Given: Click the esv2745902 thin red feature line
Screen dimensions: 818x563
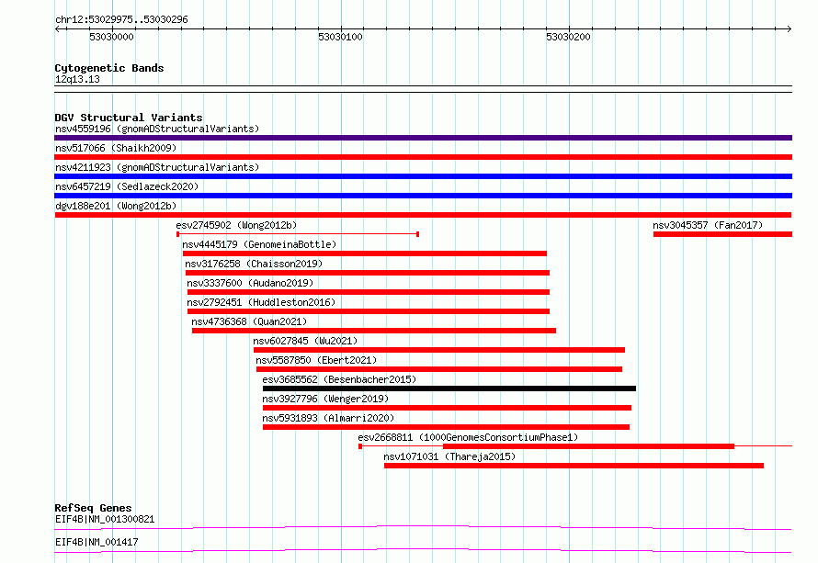Looking at the screenshot, I should [298, 234].
